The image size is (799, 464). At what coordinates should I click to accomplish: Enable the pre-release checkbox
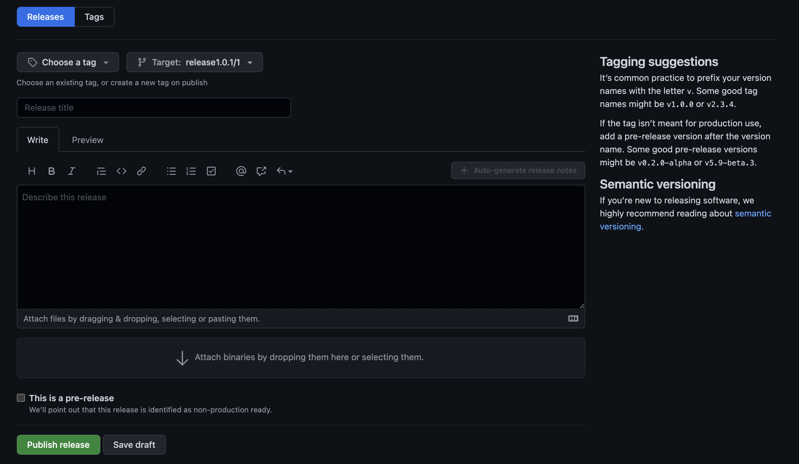pos(21,398)
